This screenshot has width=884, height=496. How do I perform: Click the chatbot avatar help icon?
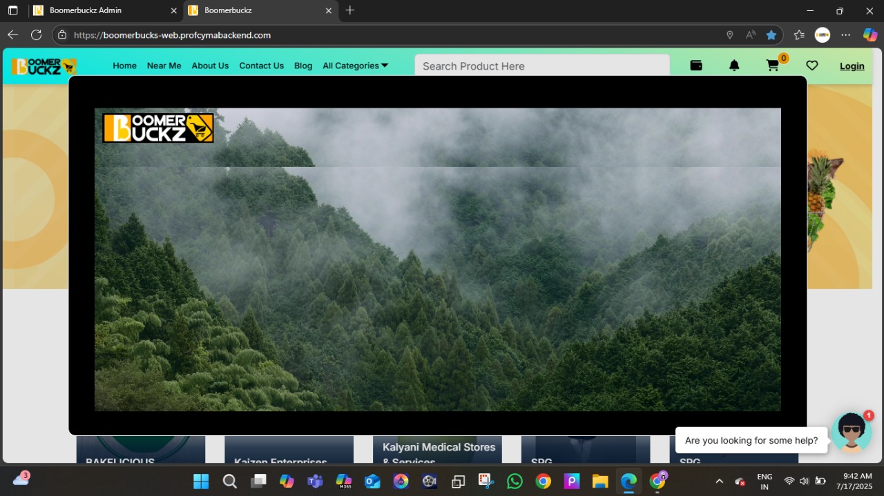[x=852, y=433]
